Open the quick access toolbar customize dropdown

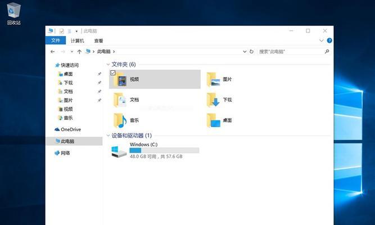[x=76, y=31]
